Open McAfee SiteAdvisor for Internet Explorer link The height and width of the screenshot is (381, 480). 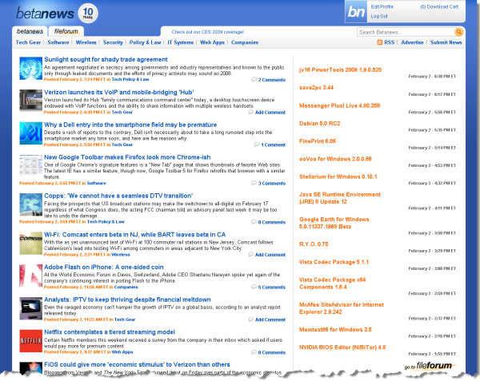(342, 308)
